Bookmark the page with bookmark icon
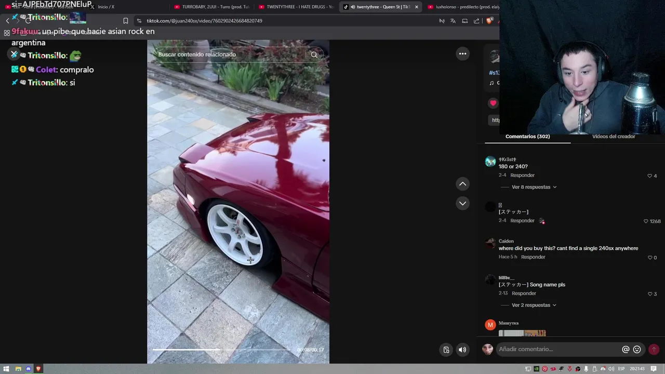Screen dimensions: 665x374 (x=125, y=21)
